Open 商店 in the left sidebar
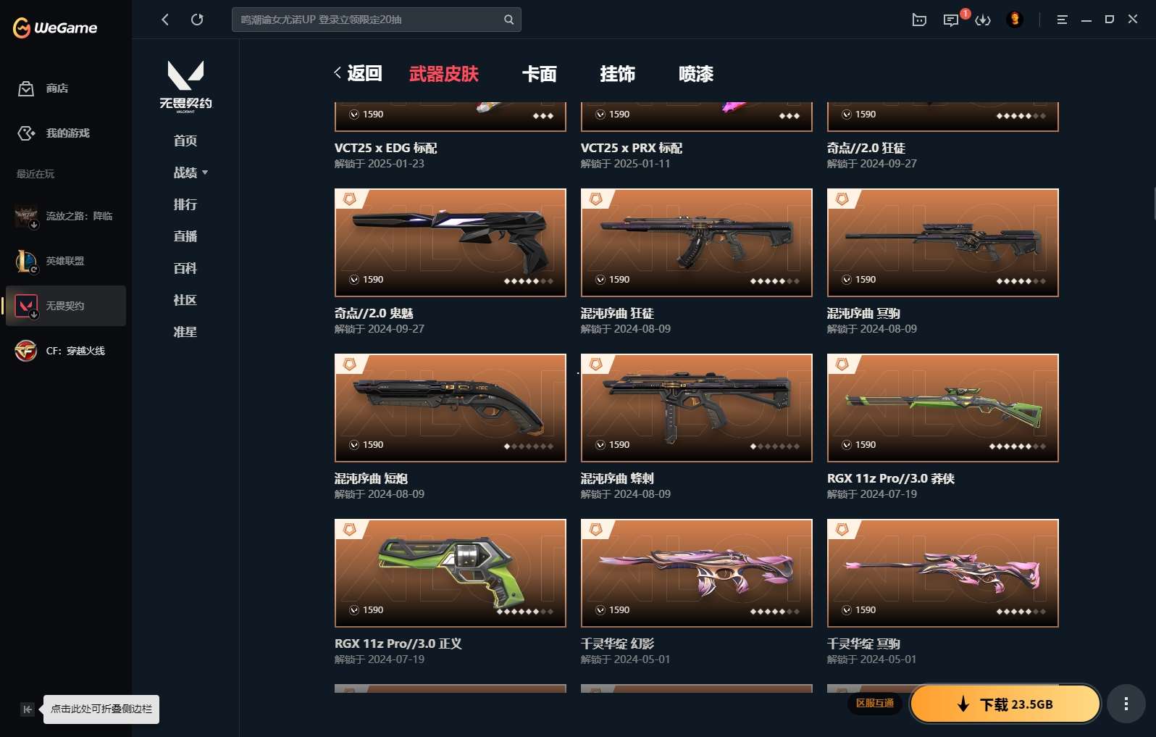Screen dimensions: 1156x737 tap(56, 88)
